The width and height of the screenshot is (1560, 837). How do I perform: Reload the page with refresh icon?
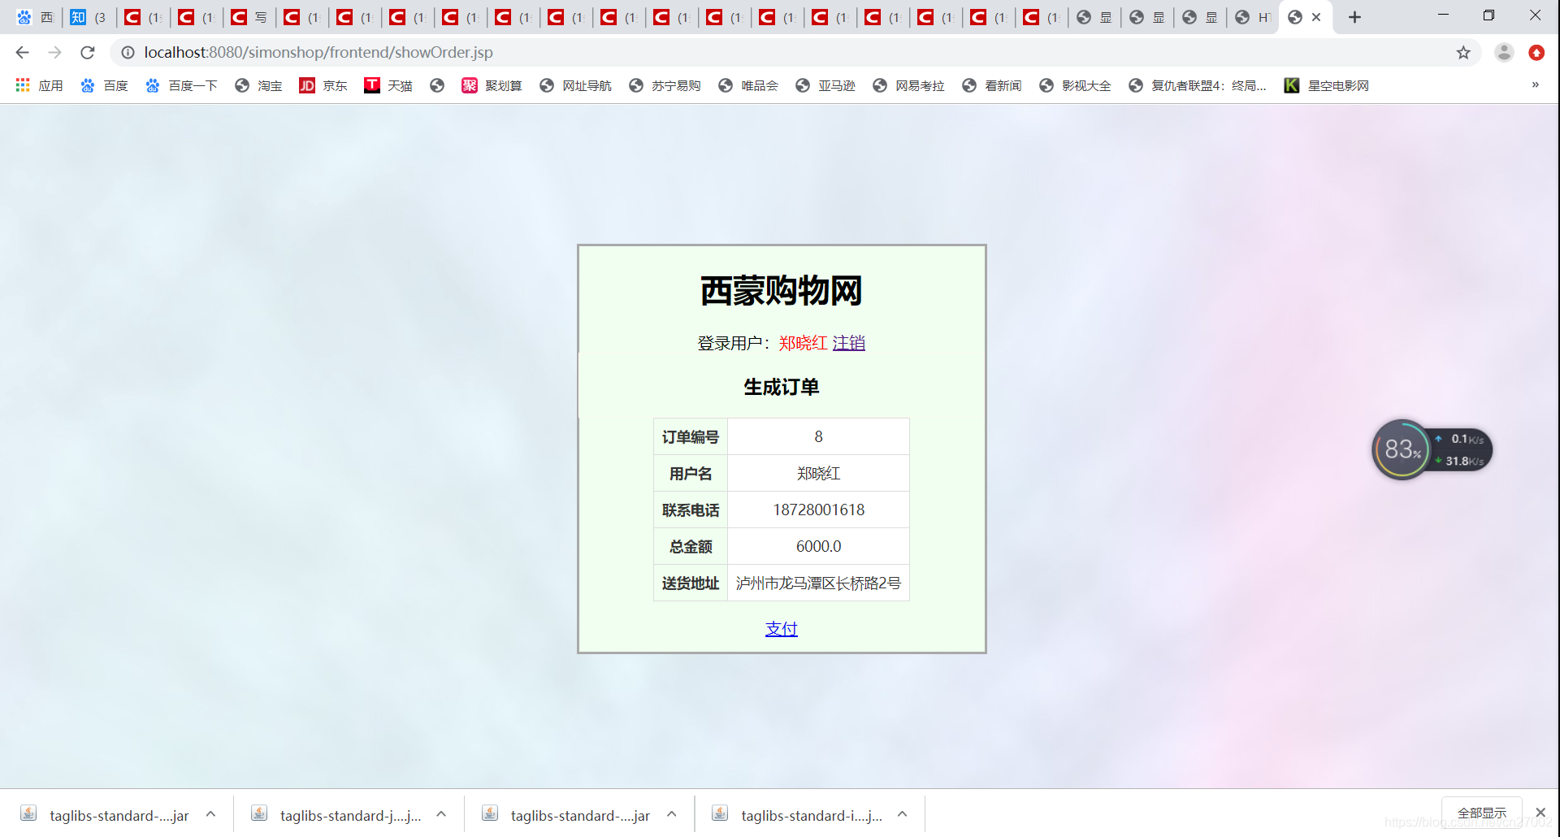(x=88, y=53)
